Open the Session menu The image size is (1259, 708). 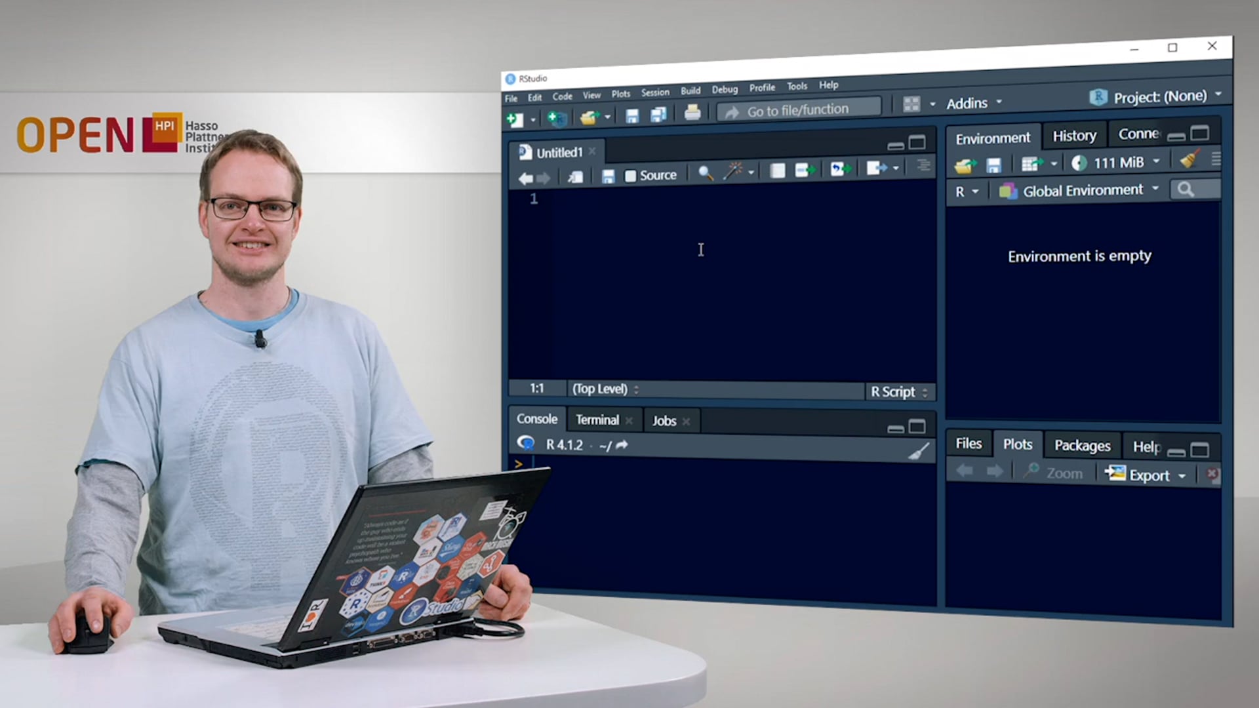pos(654,92)
